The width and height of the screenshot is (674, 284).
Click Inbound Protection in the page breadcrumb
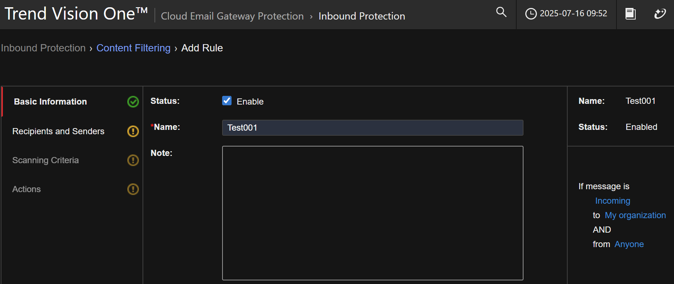43,48
